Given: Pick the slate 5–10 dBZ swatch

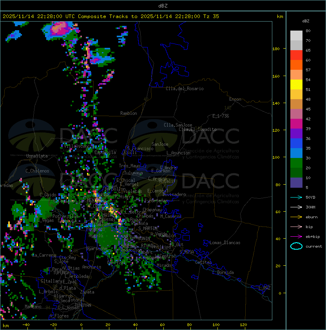Looking at the screenshot, I should coord(296,183).
